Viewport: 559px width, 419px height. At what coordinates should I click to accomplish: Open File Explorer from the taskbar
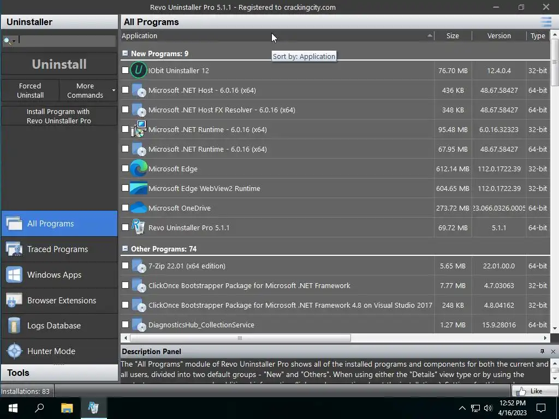tap(67, 408)
